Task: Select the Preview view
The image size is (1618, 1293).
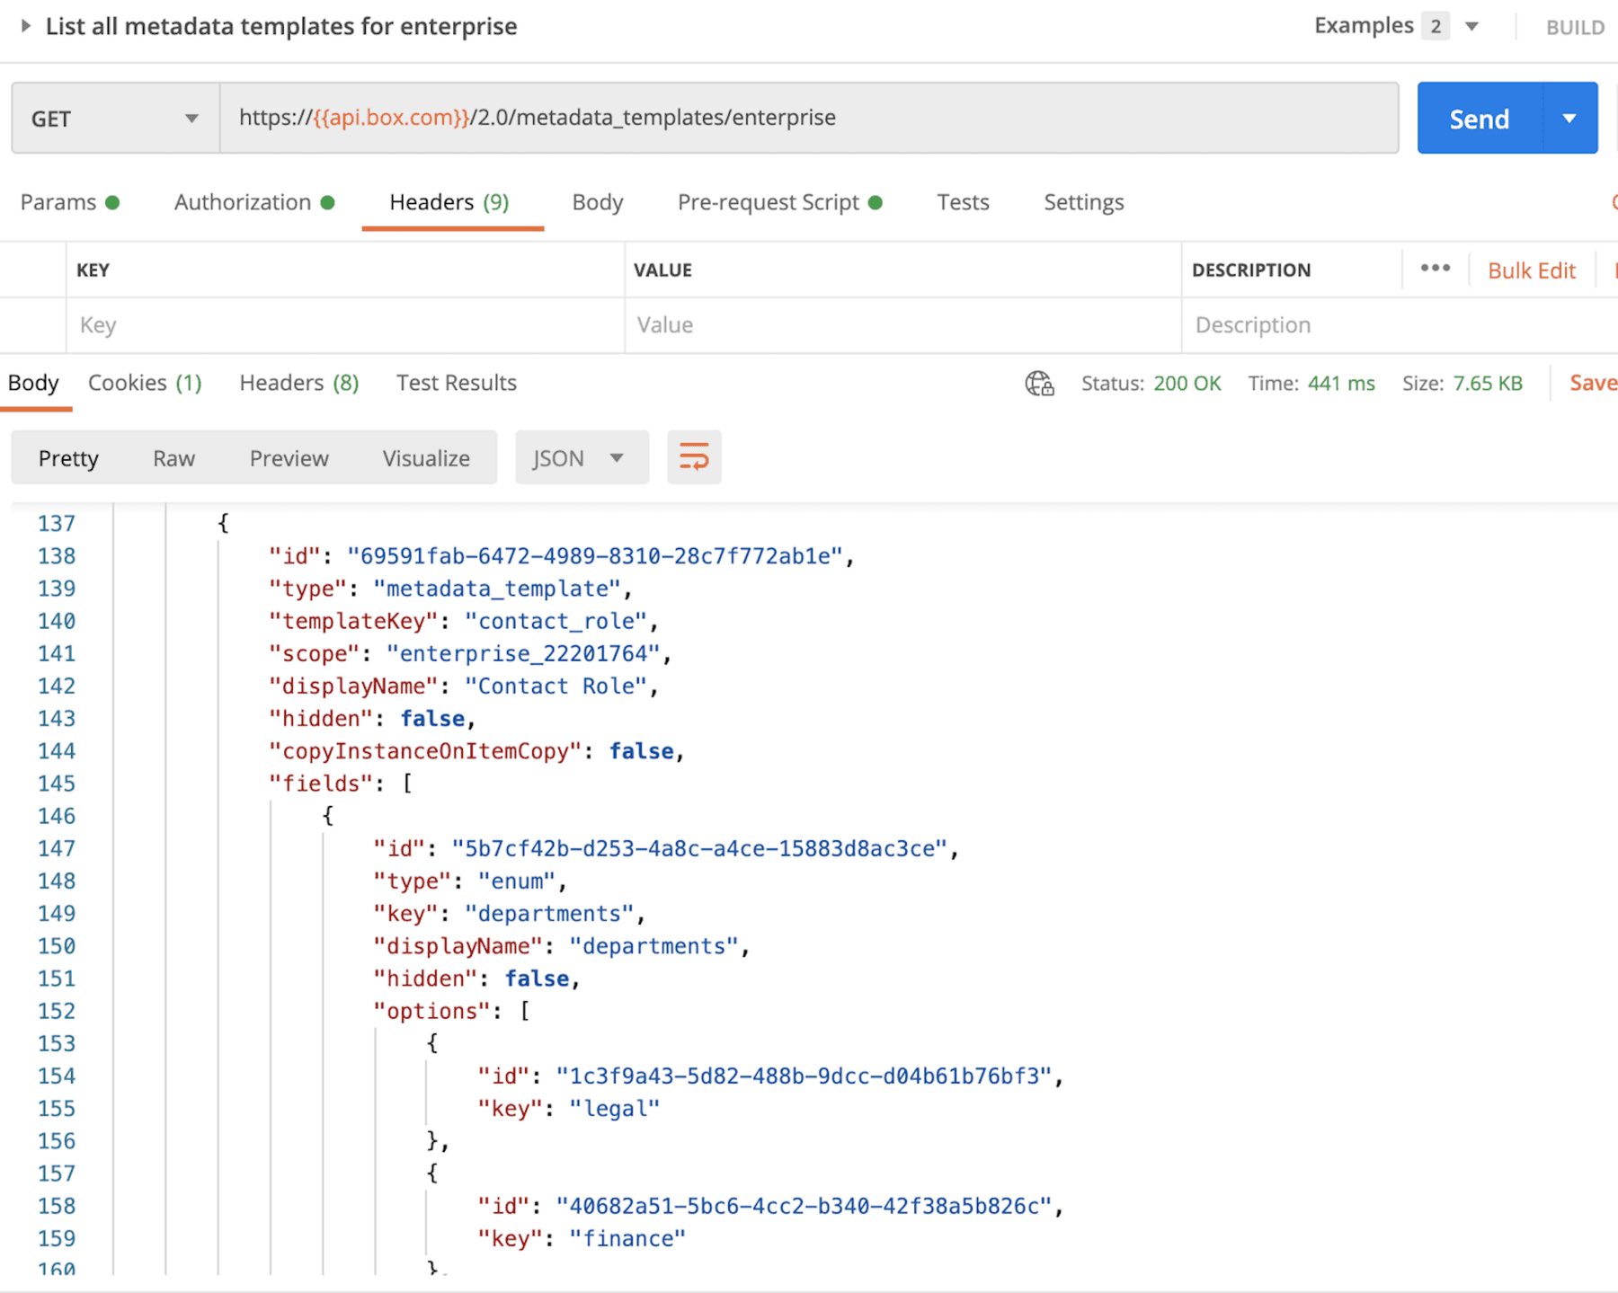Action: click(x=289, y=458)
